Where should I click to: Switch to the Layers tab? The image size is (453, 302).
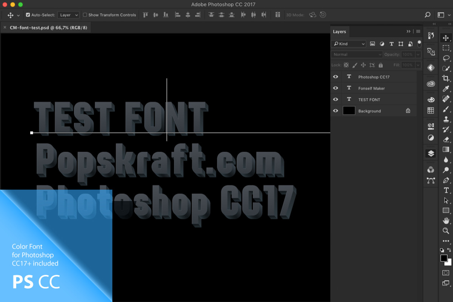point(339,32)
